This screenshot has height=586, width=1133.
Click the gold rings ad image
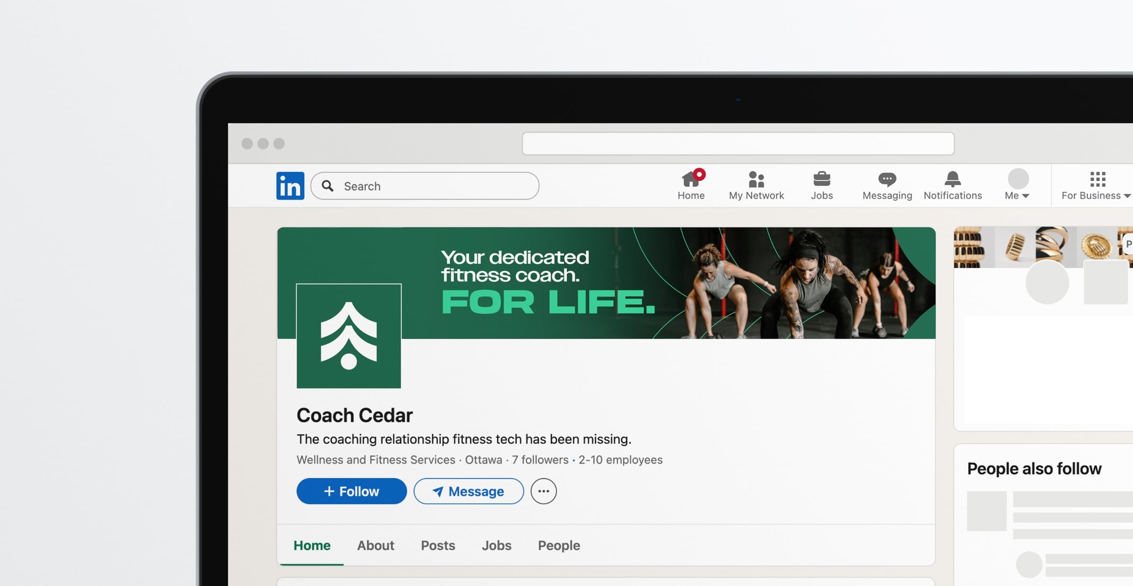click(x=1043, y=247)
